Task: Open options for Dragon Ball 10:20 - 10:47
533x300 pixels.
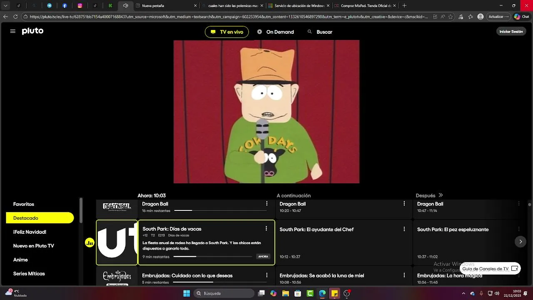Action: pos(404,204)
